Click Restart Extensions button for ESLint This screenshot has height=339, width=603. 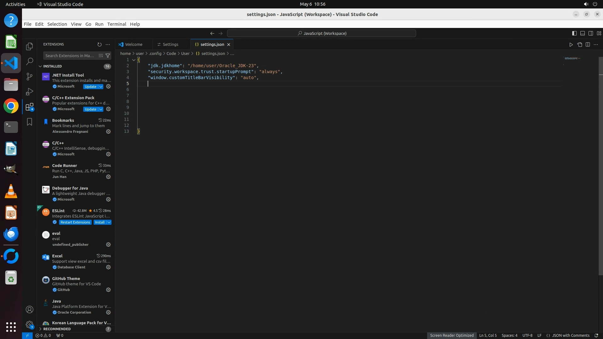tap(75, 222)
